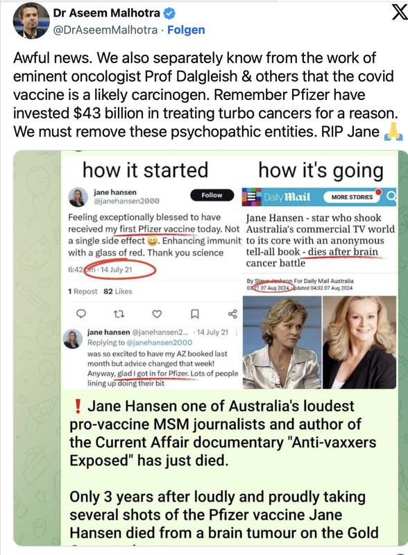This screenshot has width=408, height=555.
Task: Open the blonde woman portrait photo
Action: pos(359,342)
